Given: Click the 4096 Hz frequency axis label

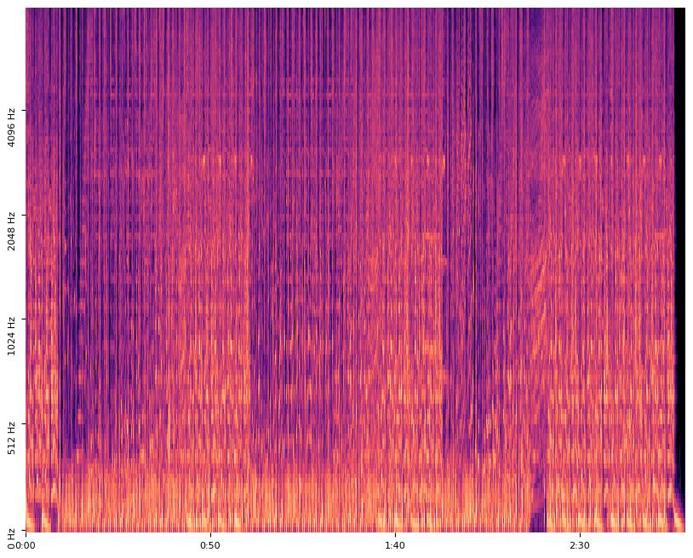Looking at the screenshot, I should coord(11,127).
